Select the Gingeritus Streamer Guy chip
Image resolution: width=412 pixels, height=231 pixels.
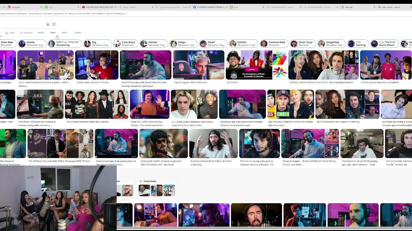pyautogui.click(x=332, y=44)
